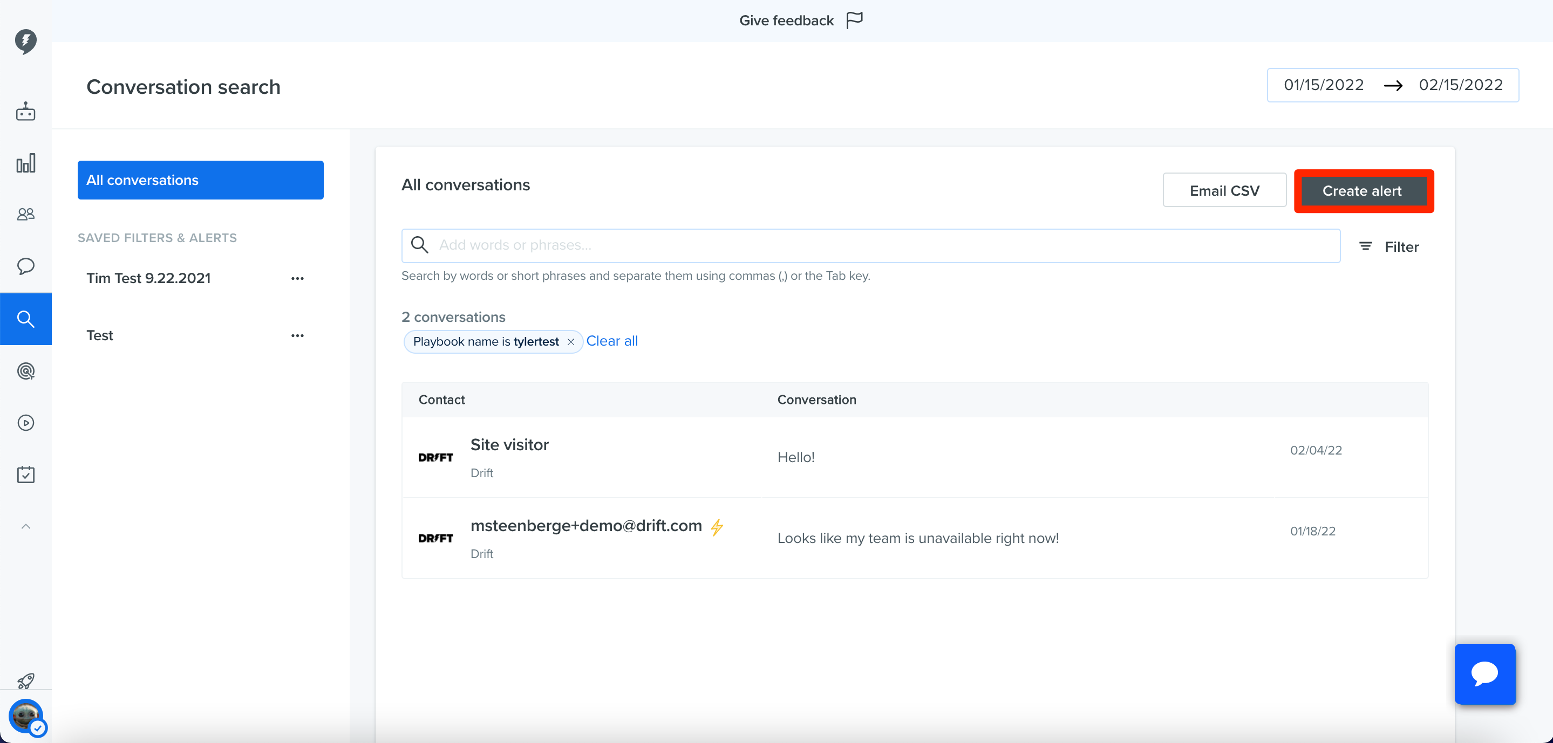
Task: Open the Video play icon in sidebar
Action: click(25, 423)
